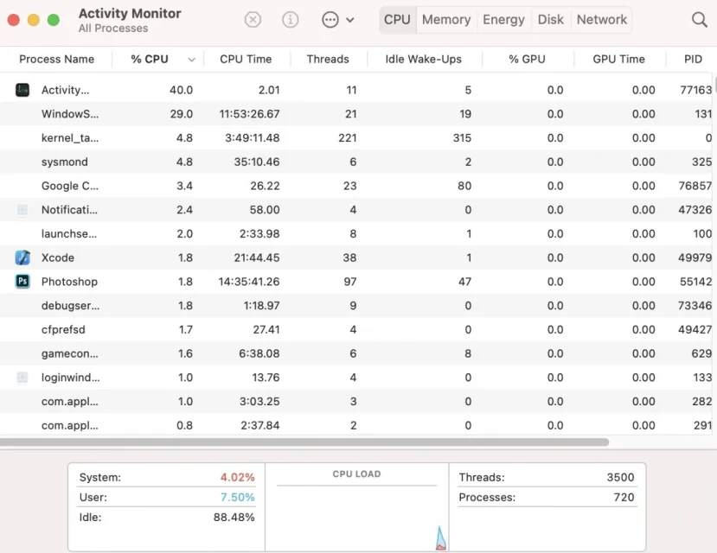Click CPU percentage 40.0 for Activity Monitor
Screen dimensions: 717x553
[x=181, y=90]
